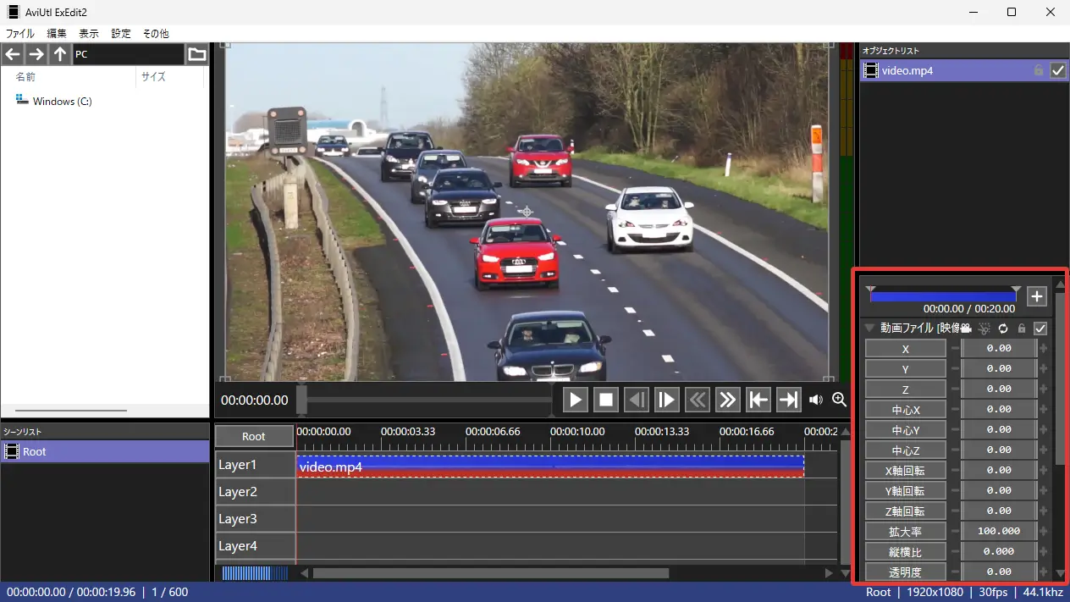This screenshot has height=602, width=1070.
Task: Increase X軸回転 with its plus
Action: (1043, 470)
